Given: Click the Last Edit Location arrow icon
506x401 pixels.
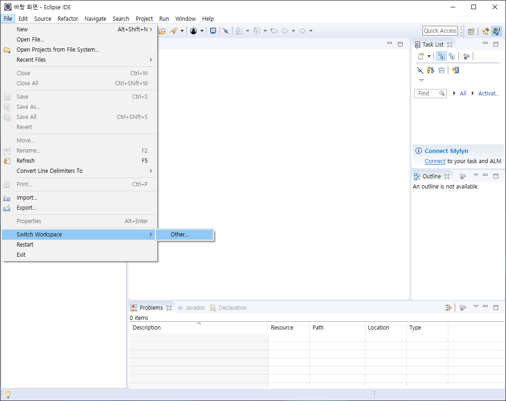Looking at the screenshot, I should coord(274,31).
